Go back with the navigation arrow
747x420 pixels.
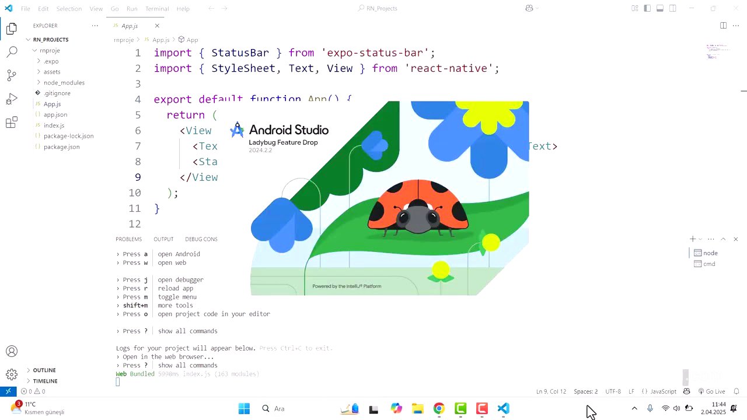pyautogui.click(x=211, y=9)
